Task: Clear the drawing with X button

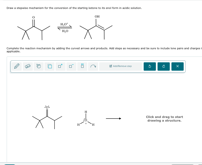Action: tap(178, 67)
